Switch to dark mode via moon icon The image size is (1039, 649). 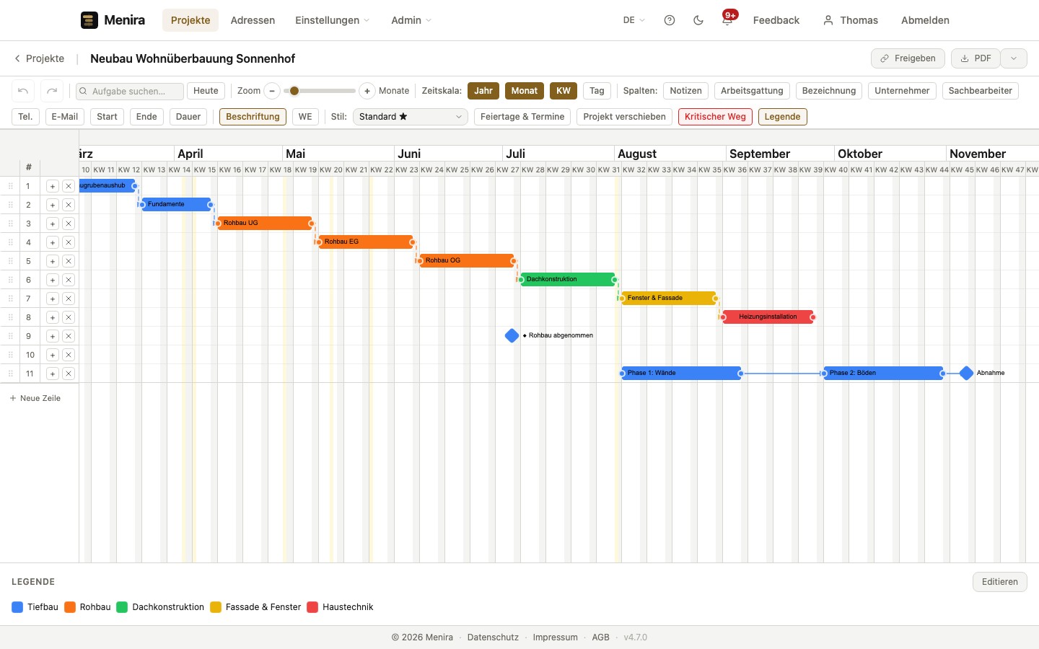coord(698,20)
